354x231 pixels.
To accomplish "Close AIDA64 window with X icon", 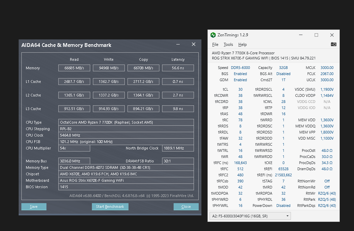I will [194, 45].
